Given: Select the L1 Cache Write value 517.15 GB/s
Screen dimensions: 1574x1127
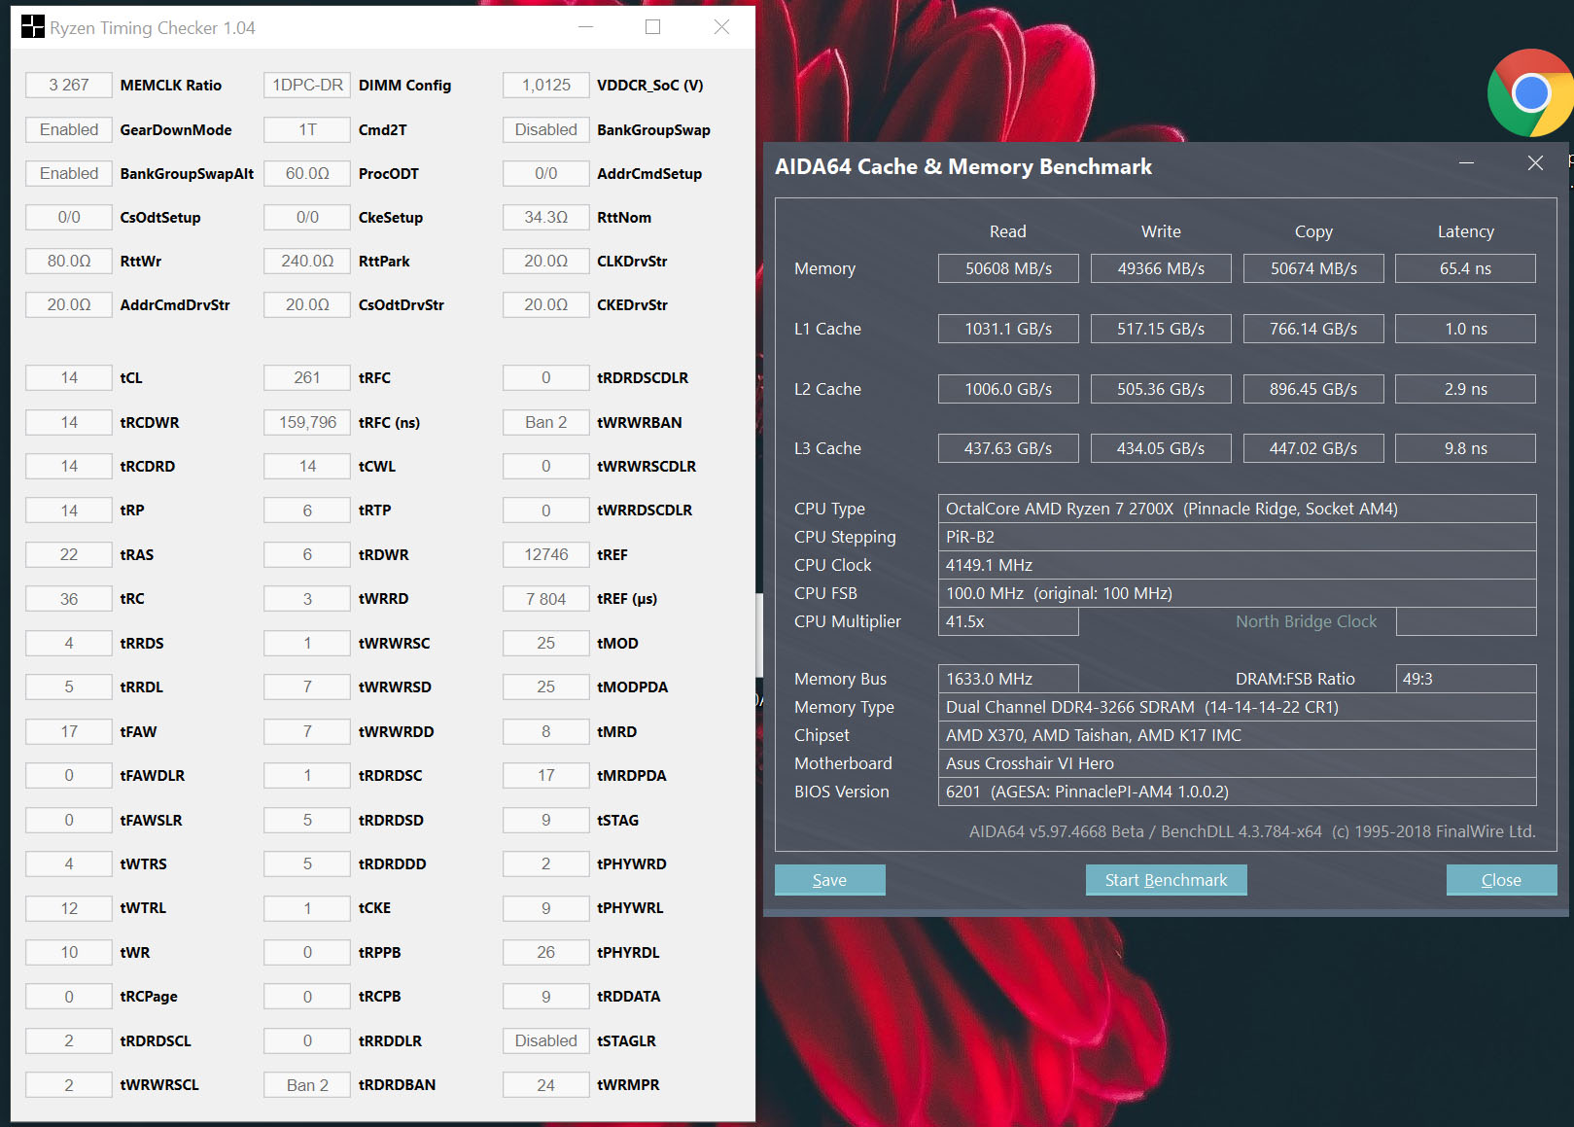Looking at the screenshot, I should (1161, 329).
